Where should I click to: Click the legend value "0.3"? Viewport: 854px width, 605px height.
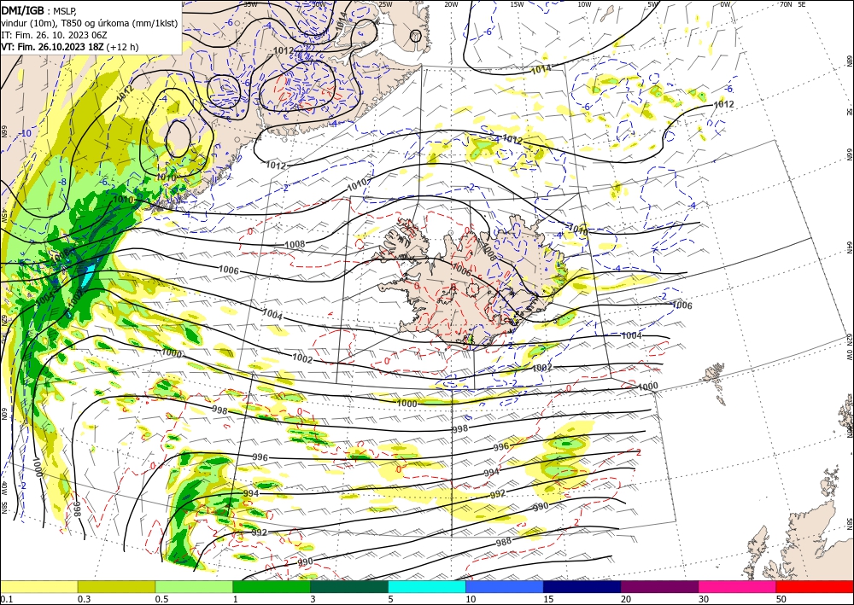(x=85, y=599)
